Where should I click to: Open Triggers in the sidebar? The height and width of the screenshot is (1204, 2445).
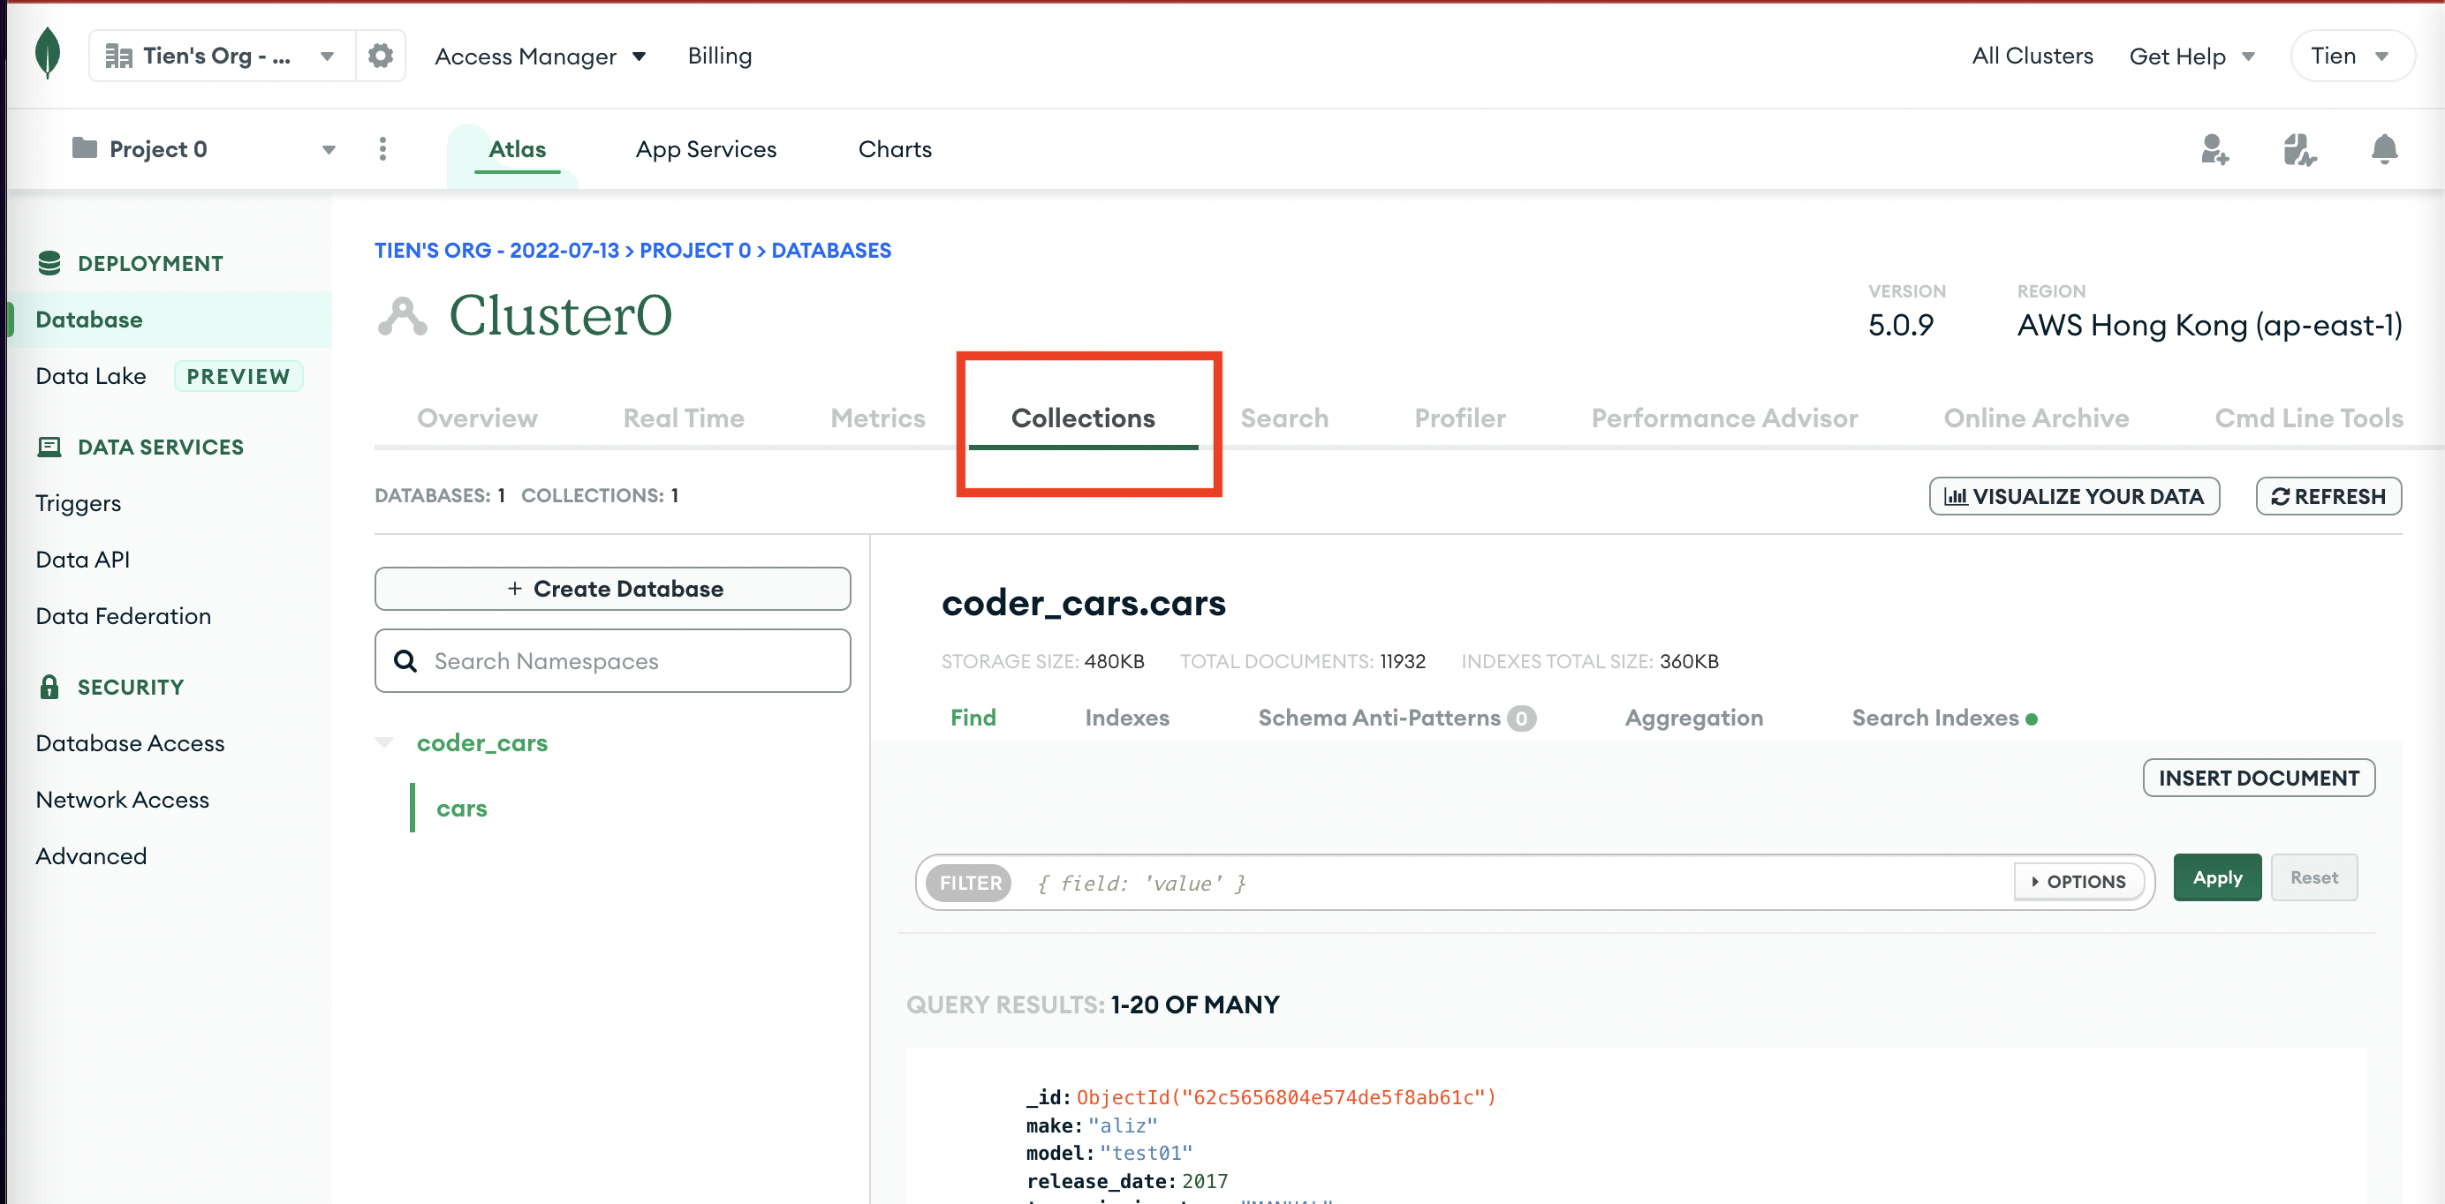[78, 504]
